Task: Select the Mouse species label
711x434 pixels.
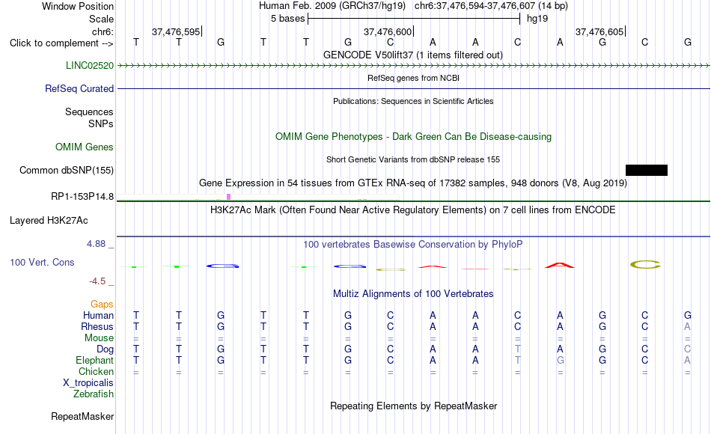Action: (99, 338)
